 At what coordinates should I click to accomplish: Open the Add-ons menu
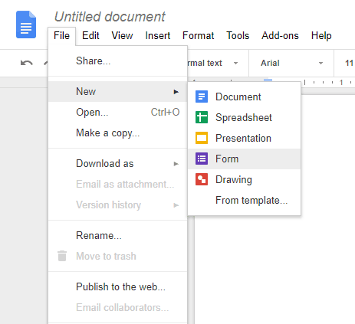point(280,35)
